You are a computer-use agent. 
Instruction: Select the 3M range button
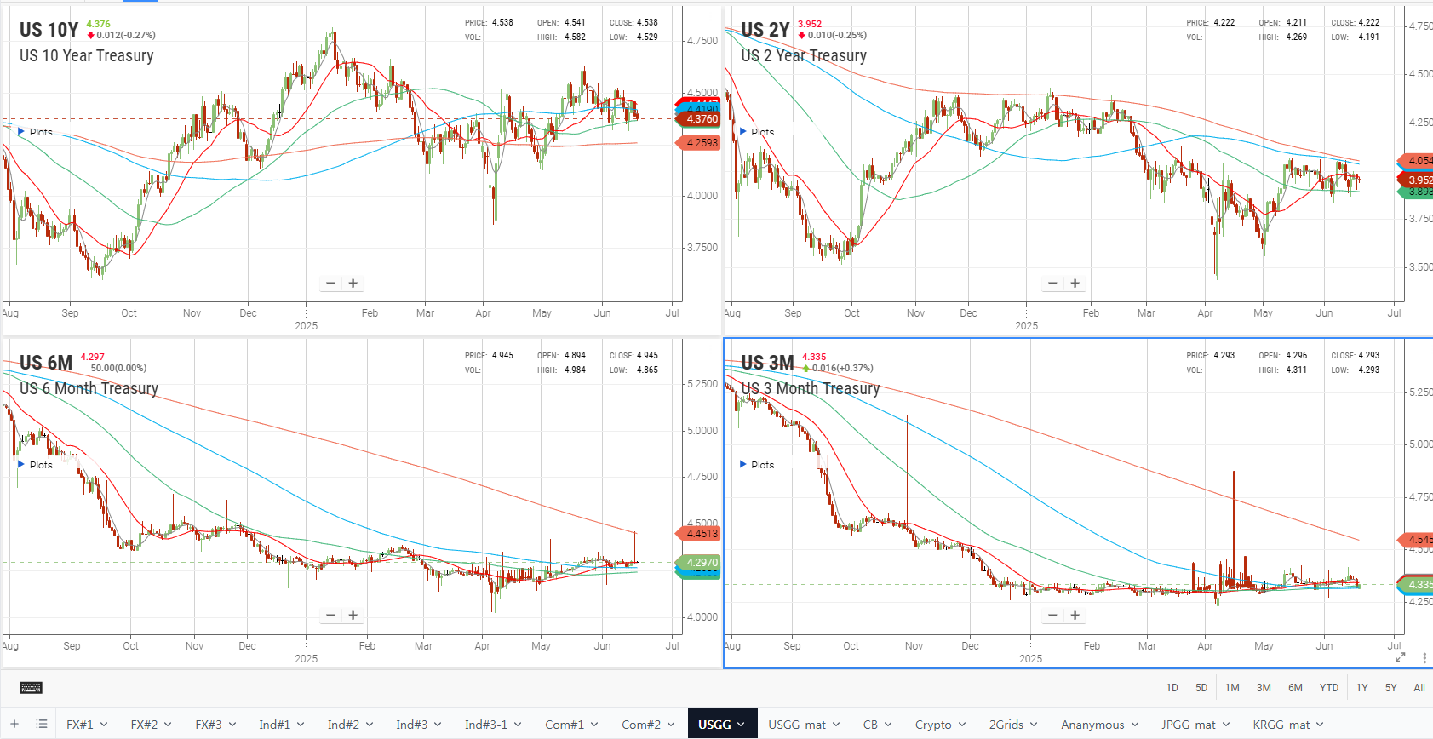(x=1264, y=688)
